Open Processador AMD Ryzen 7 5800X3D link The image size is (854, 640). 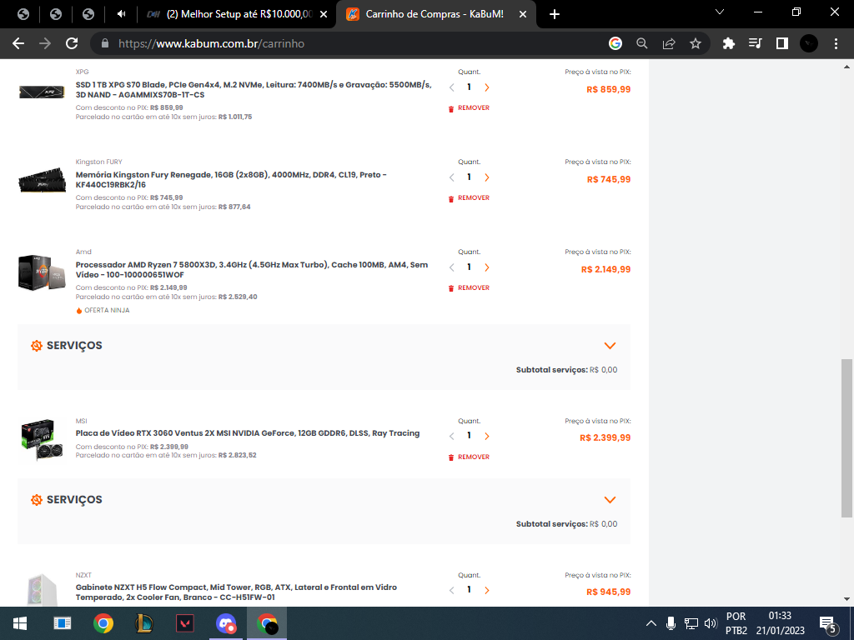(252, 269)
